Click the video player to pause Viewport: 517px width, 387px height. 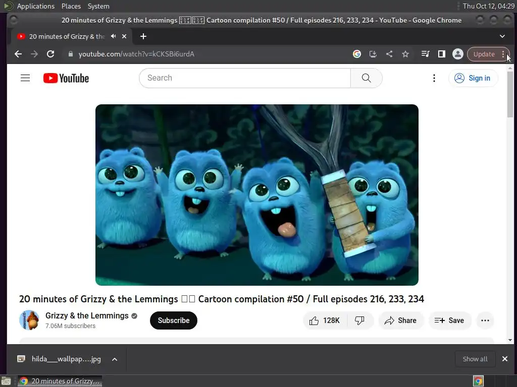257,195
